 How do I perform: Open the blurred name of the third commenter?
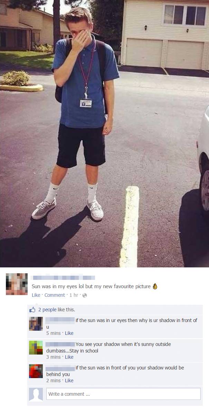[60, 368]
